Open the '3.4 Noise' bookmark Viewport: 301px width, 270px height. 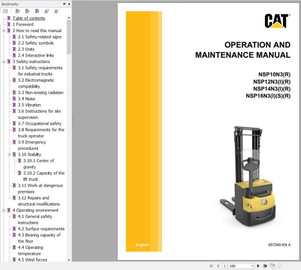click(x=27, y=99)
